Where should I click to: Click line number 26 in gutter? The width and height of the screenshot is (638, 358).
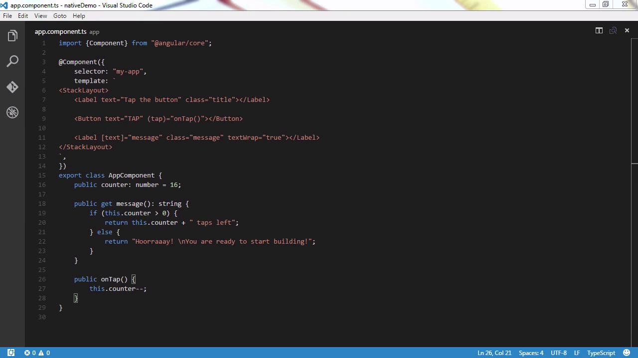[x=42, y=279]
